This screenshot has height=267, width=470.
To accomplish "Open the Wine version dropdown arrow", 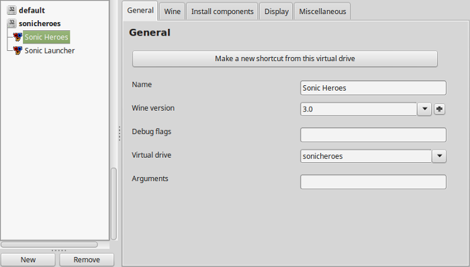I will [424, 109].
